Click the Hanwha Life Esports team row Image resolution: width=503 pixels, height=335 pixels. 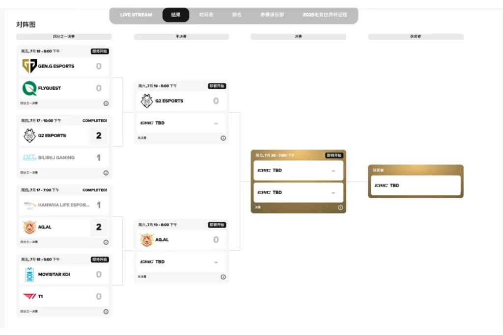[64, 205]
